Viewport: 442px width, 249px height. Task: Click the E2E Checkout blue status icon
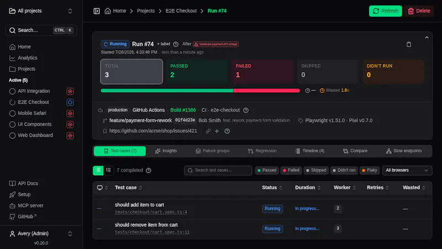pyautogui.click(x=70, y=102)
